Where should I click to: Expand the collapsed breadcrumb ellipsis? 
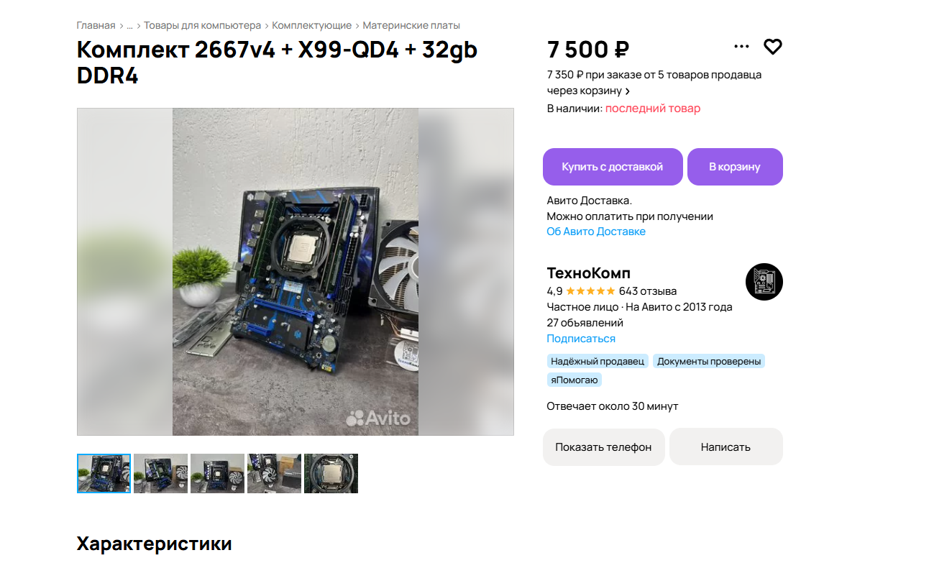(129, 26)
